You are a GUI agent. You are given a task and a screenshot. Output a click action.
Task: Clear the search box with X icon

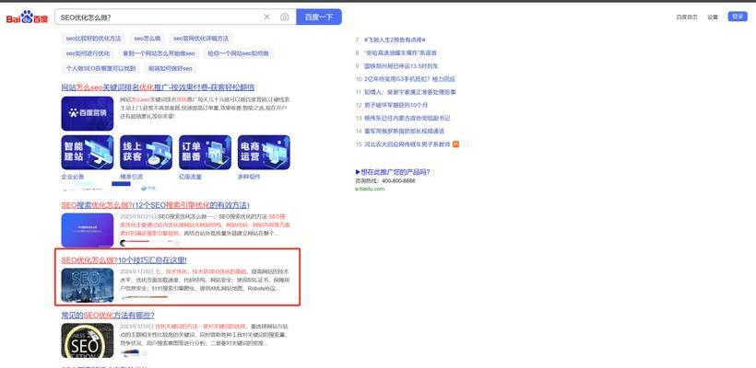(266, 17)
